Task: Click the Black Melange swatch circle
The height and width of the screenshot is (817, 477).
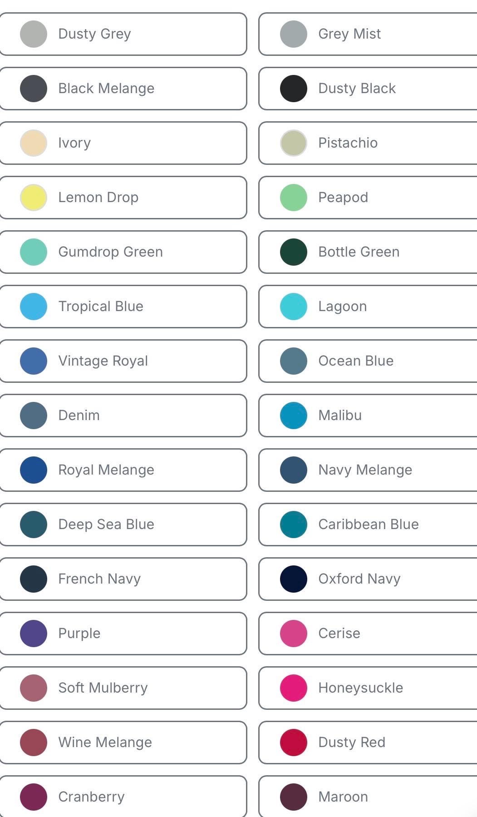Action: 34,89
